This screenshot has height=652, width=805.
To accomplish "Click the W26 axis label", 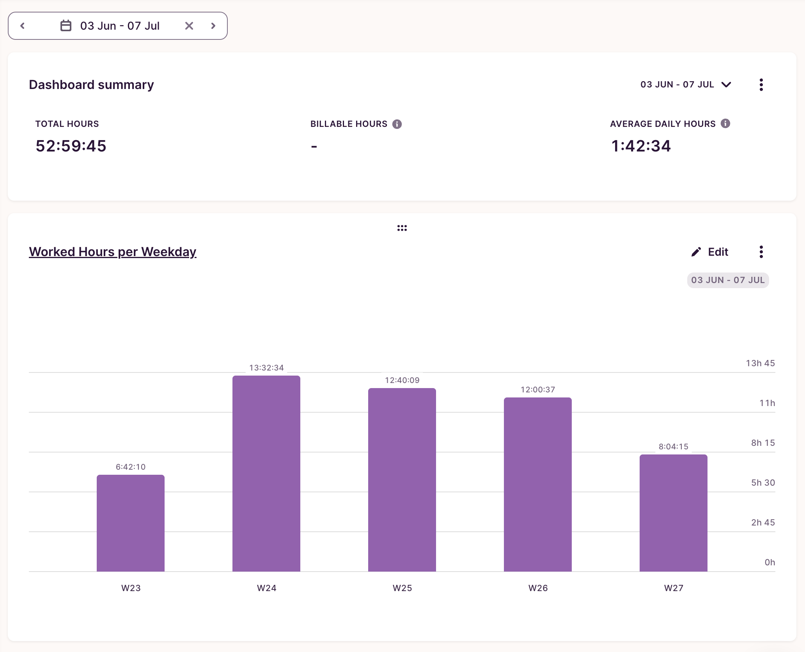I will [x=538, y=588].
